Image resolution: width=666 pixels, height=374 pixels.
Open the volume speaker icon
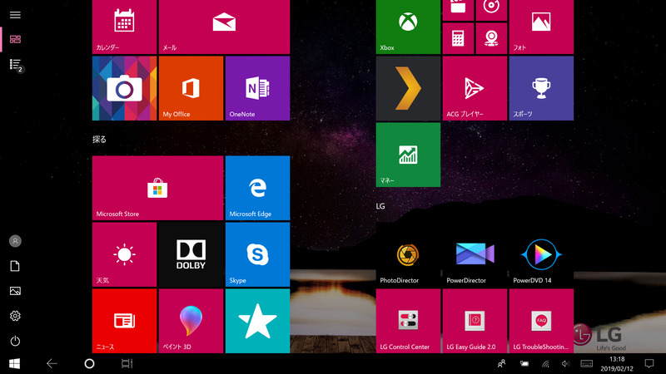click(x=565, y=363)
